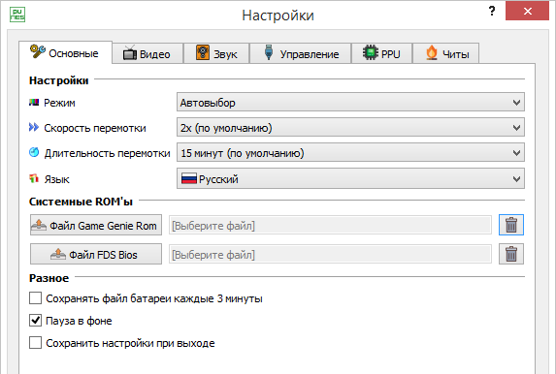Viewport: 556px width, 374px height.
Task: Expand the Скорость перемотки dropdown
Action: click(350, 128)
